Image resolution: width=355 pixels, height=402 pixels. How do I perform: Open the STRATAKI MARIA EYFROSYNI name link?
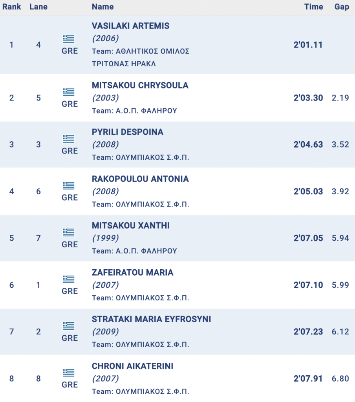(x=151, y=319)
